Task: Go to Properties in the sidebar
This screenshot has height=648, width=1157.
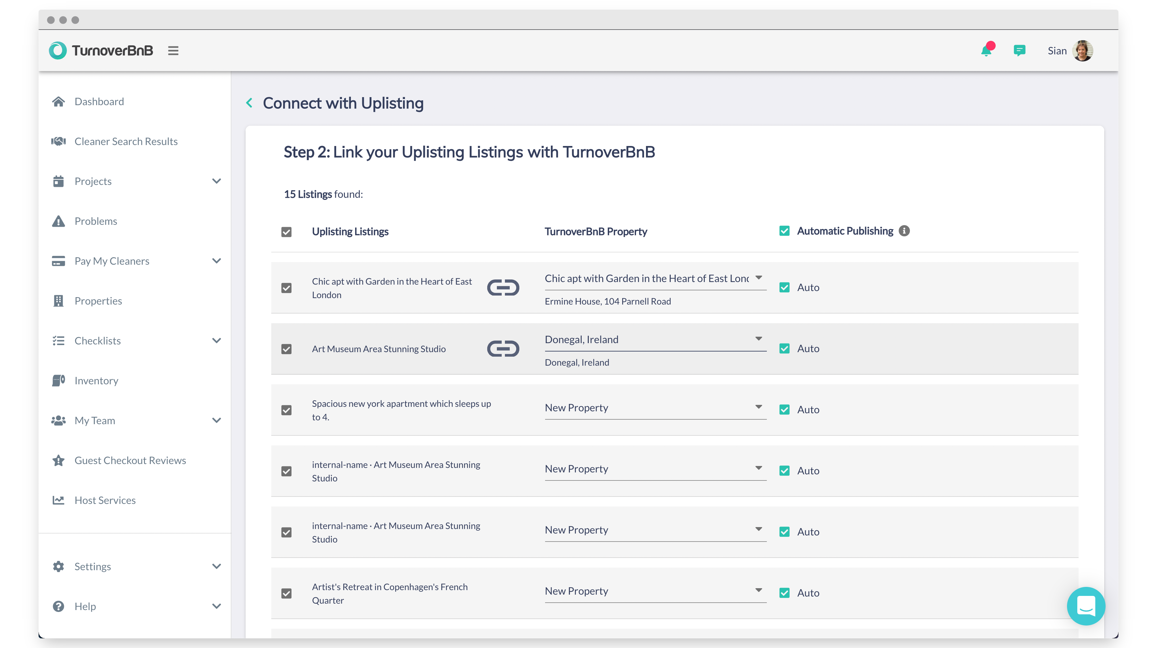Action: pos(98,301)
